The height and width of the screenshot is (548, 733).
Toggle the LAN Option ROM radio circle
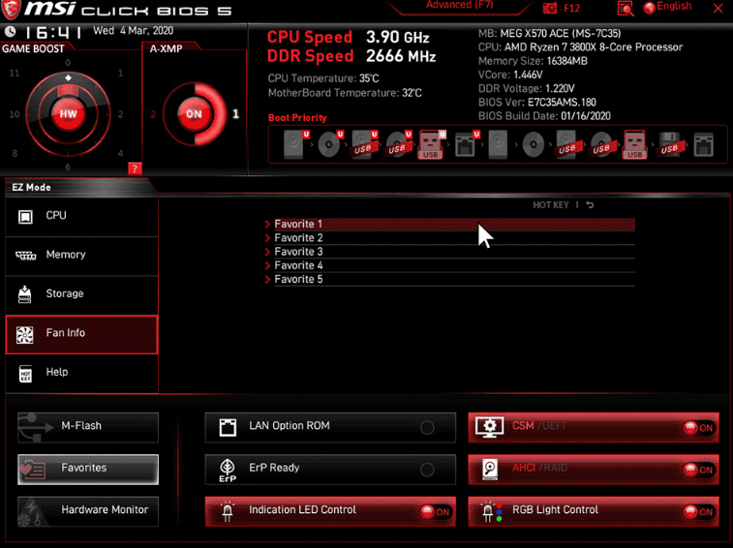point(427,427)
